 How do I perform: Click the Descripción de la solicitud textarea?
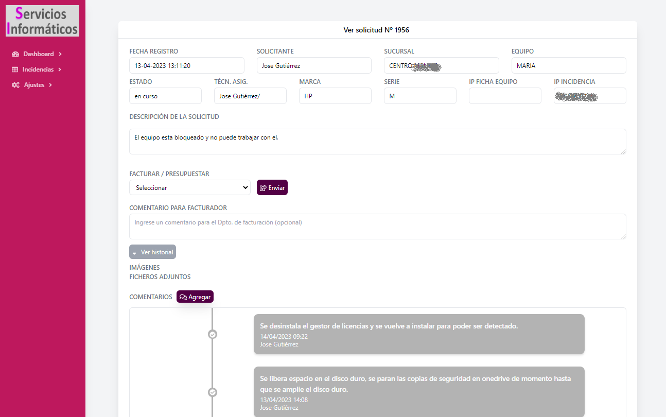(x=378, y=141)
